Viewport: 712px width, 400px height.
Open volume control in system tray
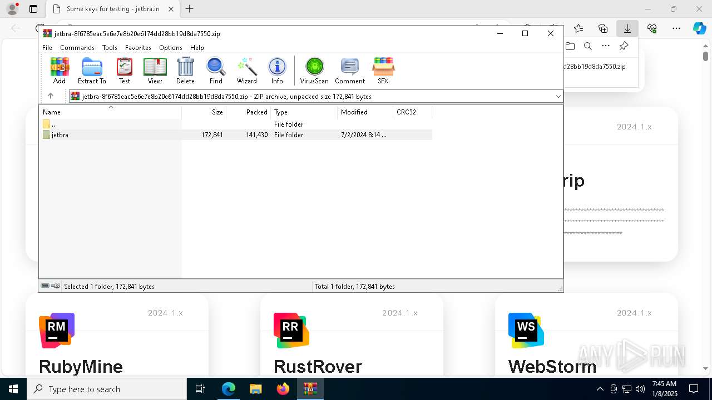pyautogui.click(x=640, y=389)
